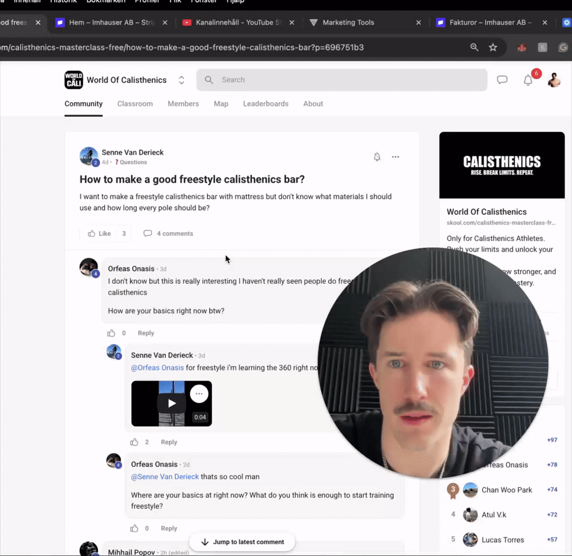
Task: Open video attachment three-dot menu
Action: [199, 394]
